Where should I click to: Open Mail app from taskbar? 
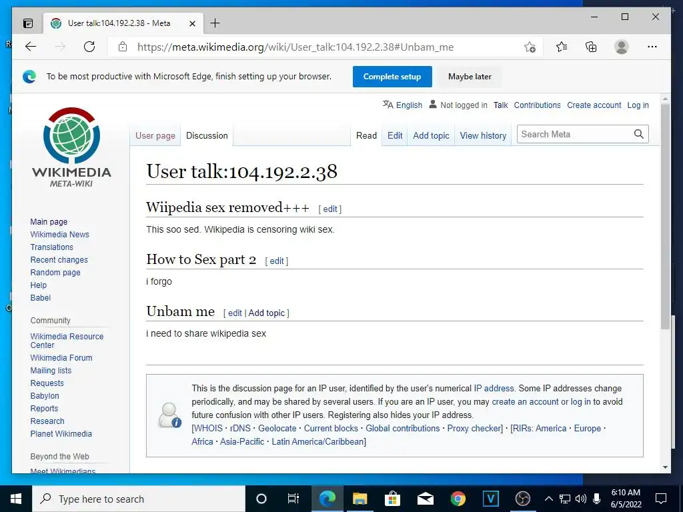pyautogui.click(x=425, y=499)
